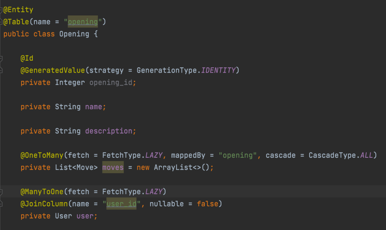386x230 pixels.
Task: Toggle code folding at the @Id annotation
Action: click(x=2, y=58)
